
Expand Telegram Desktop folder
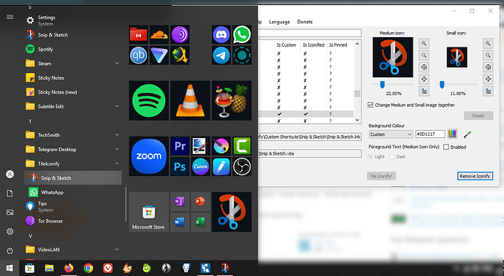click(x=117, y=149)
